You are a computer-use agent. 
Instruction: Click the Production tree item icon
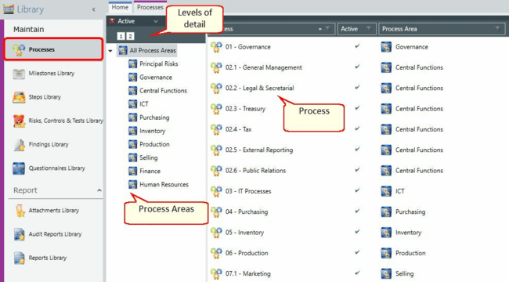(132, 144)
